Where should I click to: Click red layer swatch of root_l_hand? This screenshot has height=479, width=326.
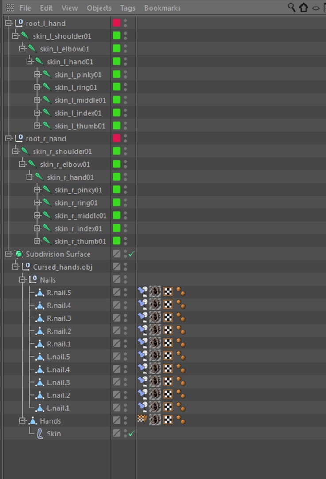coord(117,23)
